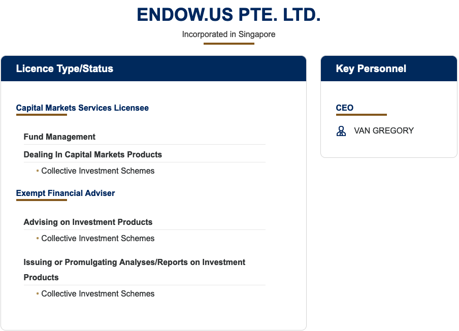Click Collective Investment Schemes under Dealing
This screenshot has height=331, width=459.
(x=98, y=171)
